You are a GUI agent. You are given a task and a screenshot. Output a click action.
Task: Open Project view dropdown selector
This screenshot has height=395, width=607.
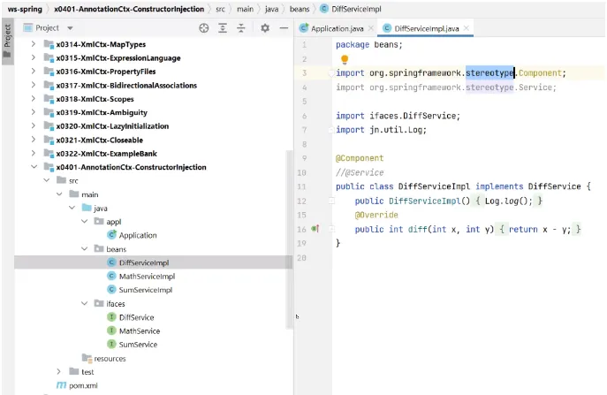[70, 28]
